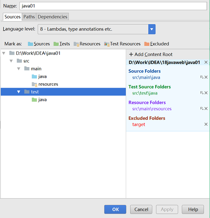Viewport: 210px width, 218px height.
Task: Collapse the main folder node
Action: coord(19,69)
